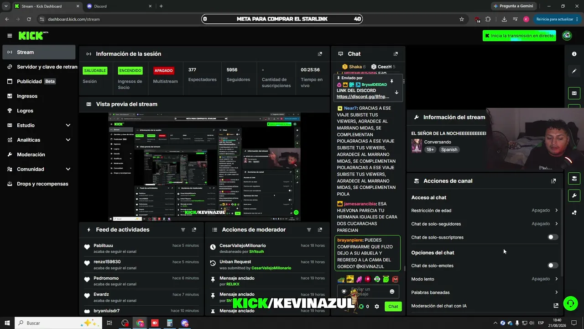Viewport: 584px width, 329px height.
Task: Open browser extensions puzzle icon
Action: [488, 19]
